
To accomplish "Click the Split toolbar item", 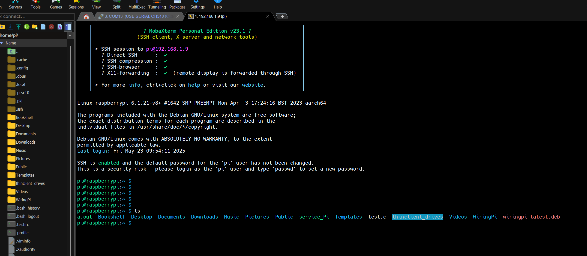I will pyautogui.click(x=116, y=5).
